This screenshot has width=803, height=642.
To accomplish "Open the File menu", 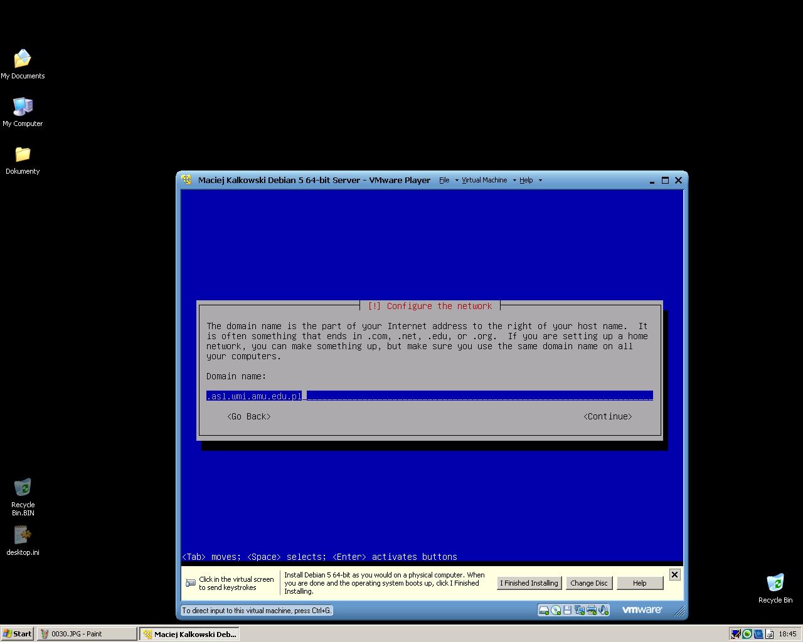I will point(444,180).
